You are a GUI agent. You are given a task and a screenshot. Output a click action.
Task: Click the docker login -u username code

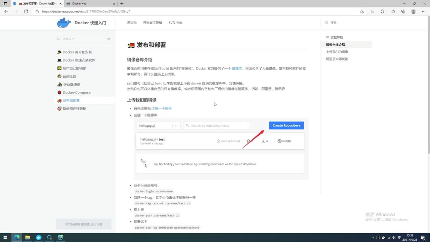154,191
